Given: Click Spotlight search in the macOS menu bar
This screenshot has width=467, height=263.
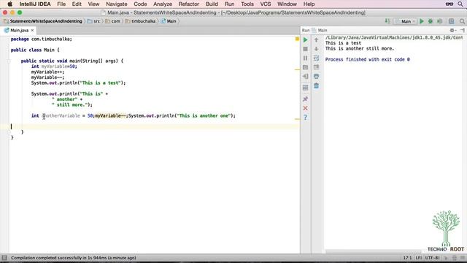Looking at the screenshot, I should point(460,4).
